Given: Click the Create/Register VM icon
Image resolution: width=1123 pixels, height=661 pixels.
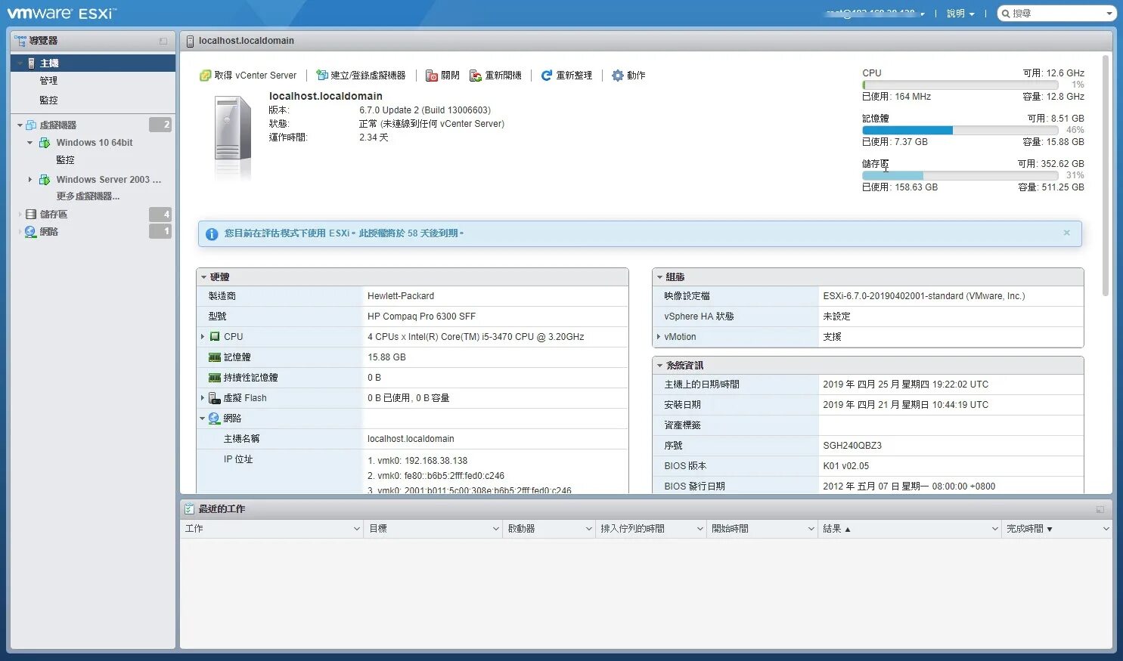Looking at the screenshot, I should (322, 76).
